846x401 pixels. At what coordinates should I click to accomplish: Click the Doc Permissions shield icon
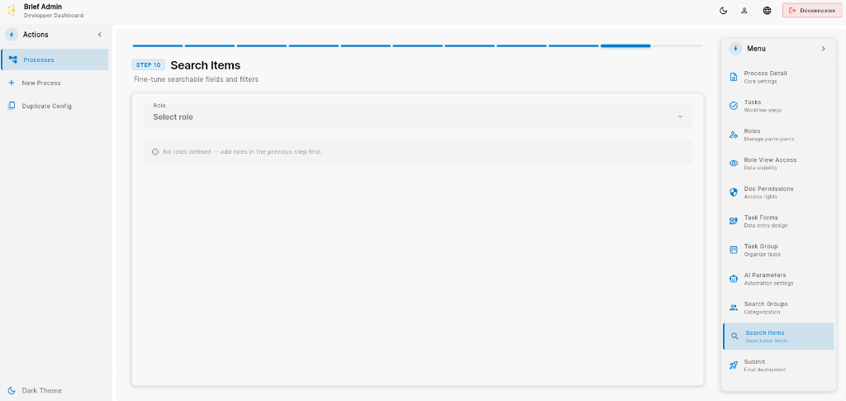pyautogui.click(x=734, y=192)
